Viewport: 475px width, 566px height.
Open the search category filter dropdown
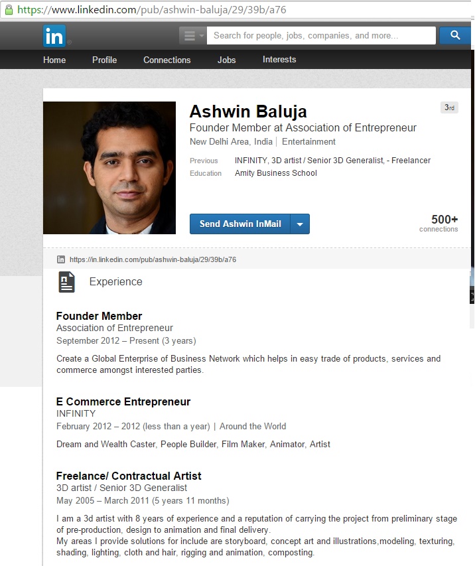pos(192,35)
